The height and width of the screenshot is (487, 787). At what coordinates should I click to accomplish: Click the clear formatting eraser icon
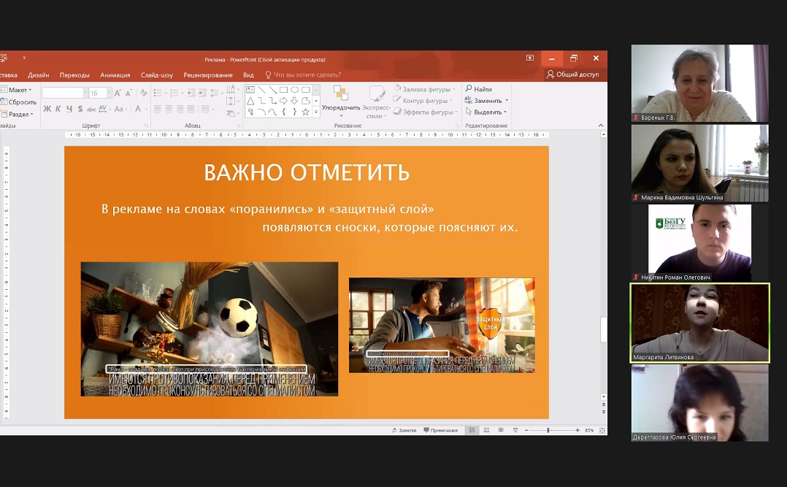coord(144,93)
